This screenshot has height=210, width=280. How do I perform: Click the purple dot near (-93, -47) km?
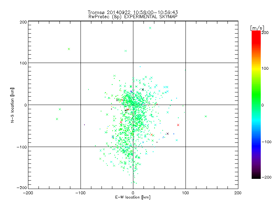pos(84,125)
